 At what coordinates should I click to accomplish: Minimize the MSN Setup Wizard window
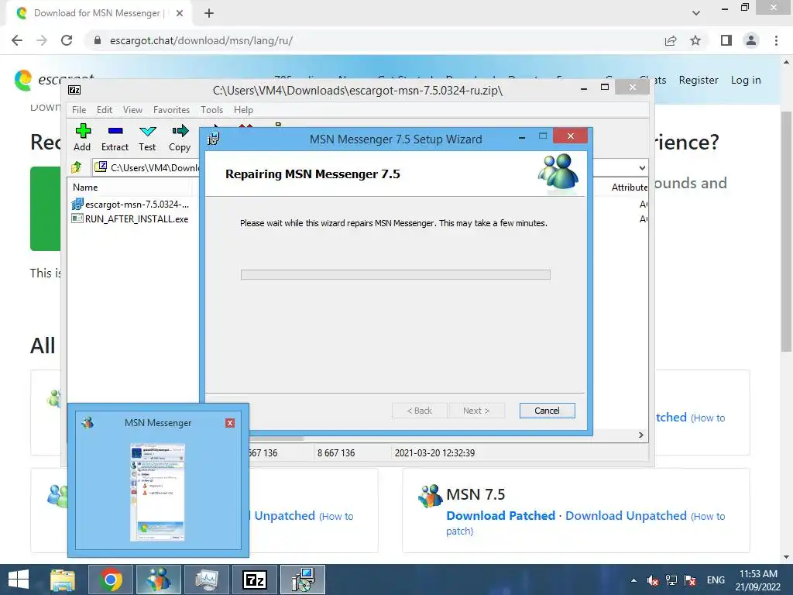(522, 136)
